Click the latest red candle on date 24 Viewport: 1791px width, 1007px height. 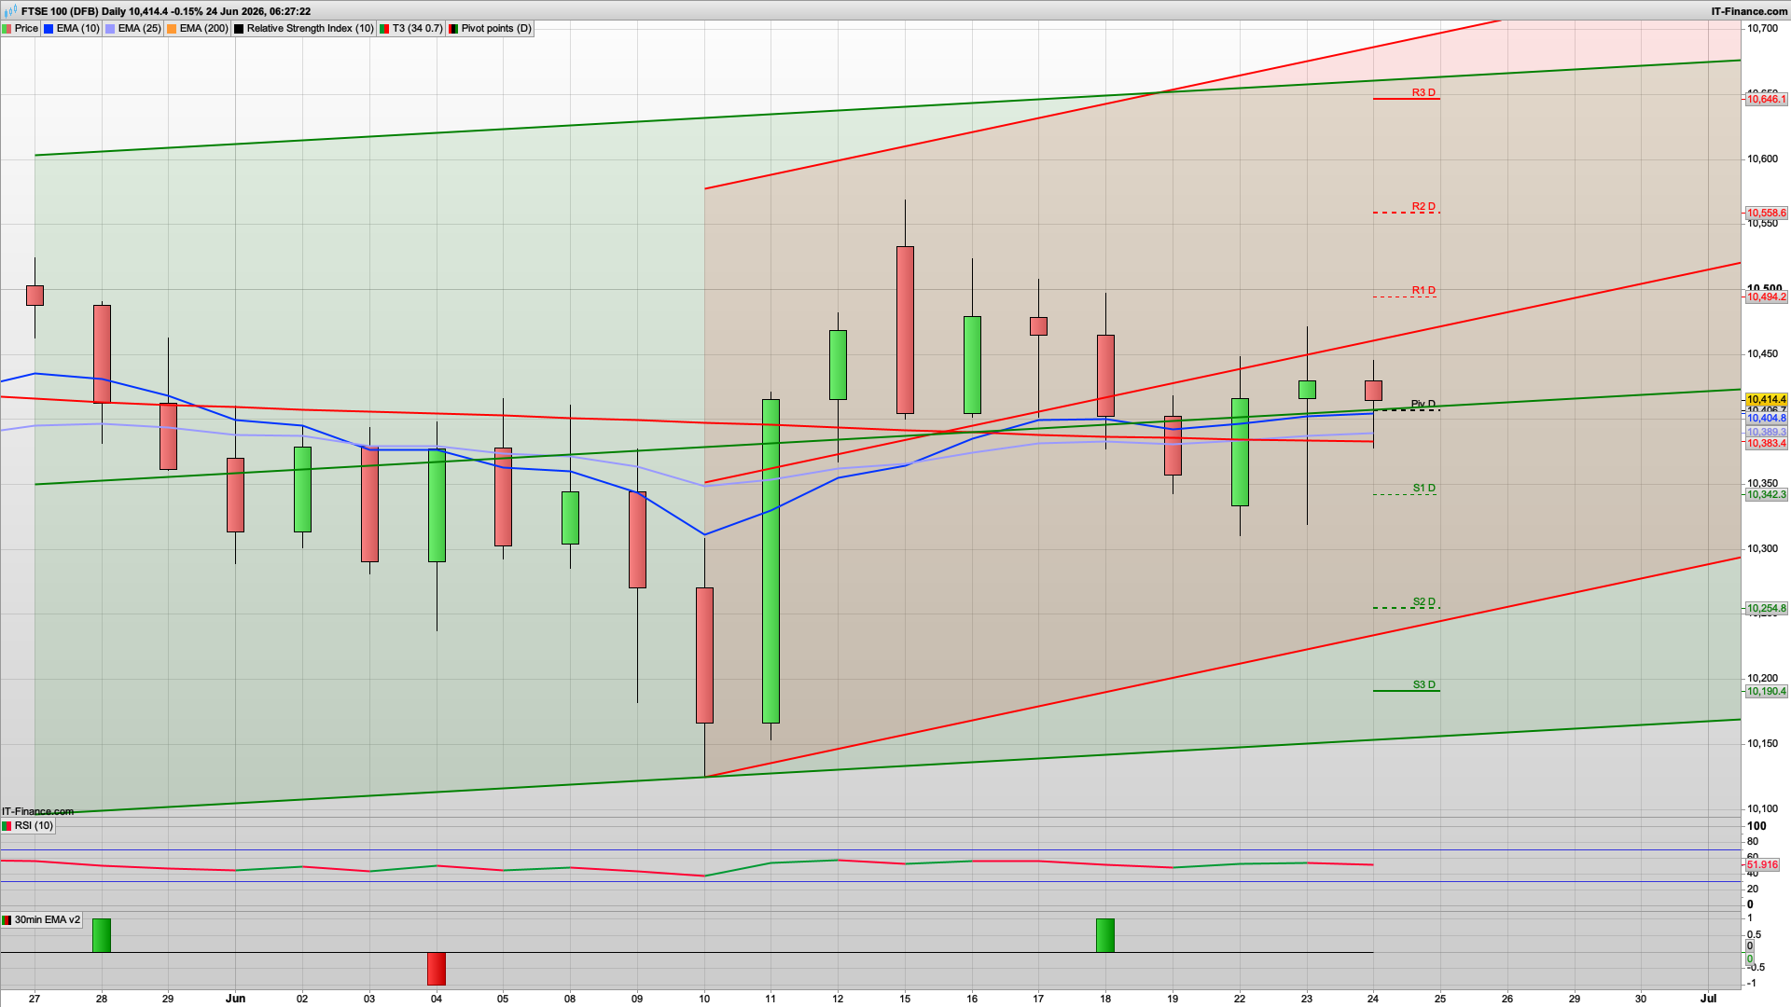pyautogui.click(x=1373, y=391)
